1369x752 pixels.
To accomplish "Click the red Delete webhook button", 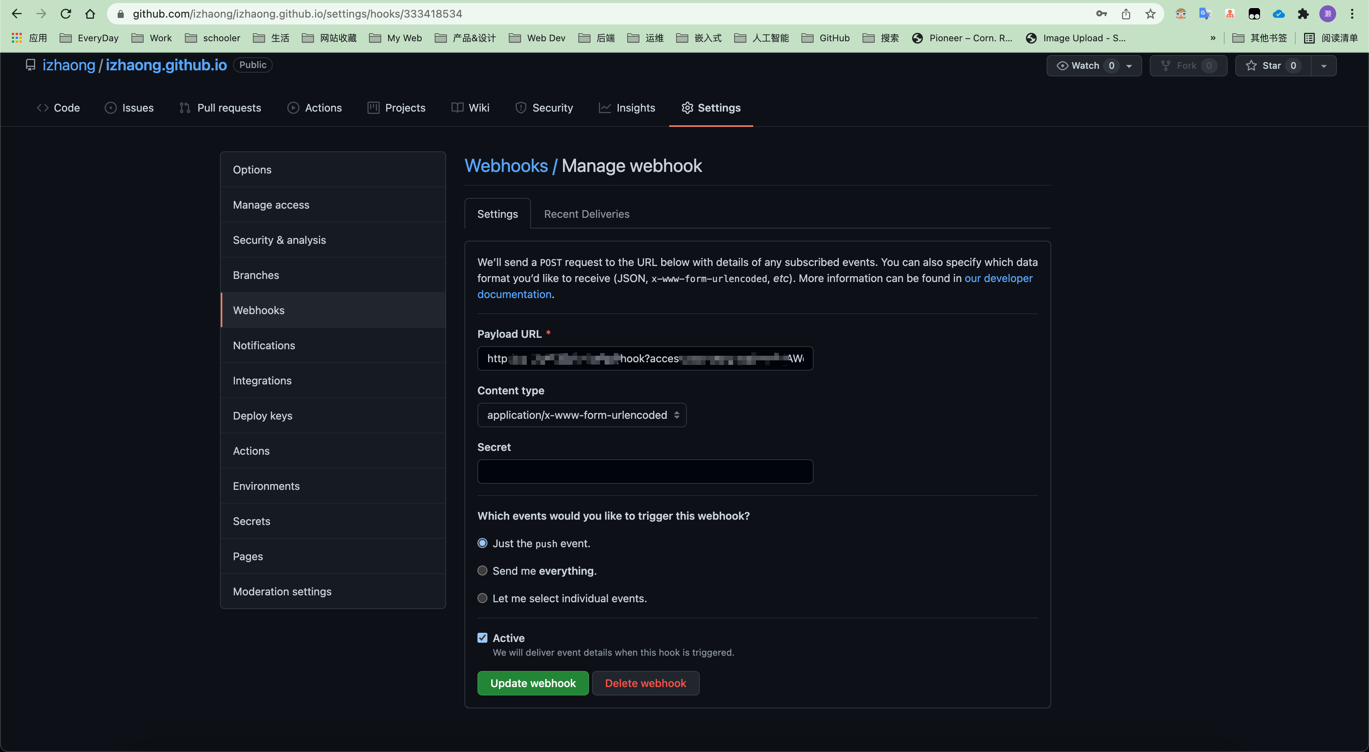I will 645,683.
